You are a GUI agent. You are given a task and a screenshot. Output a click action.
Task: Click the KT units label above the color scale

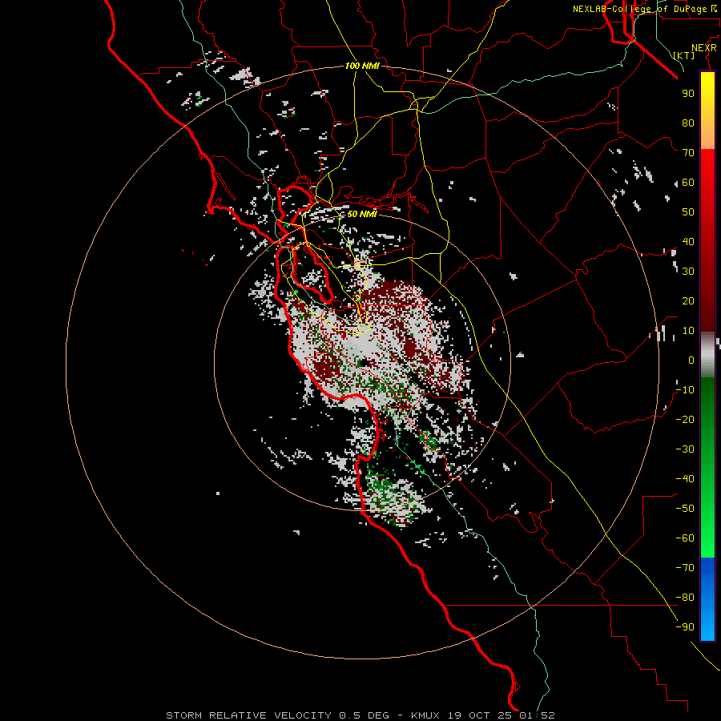click(x=684, y=55)
